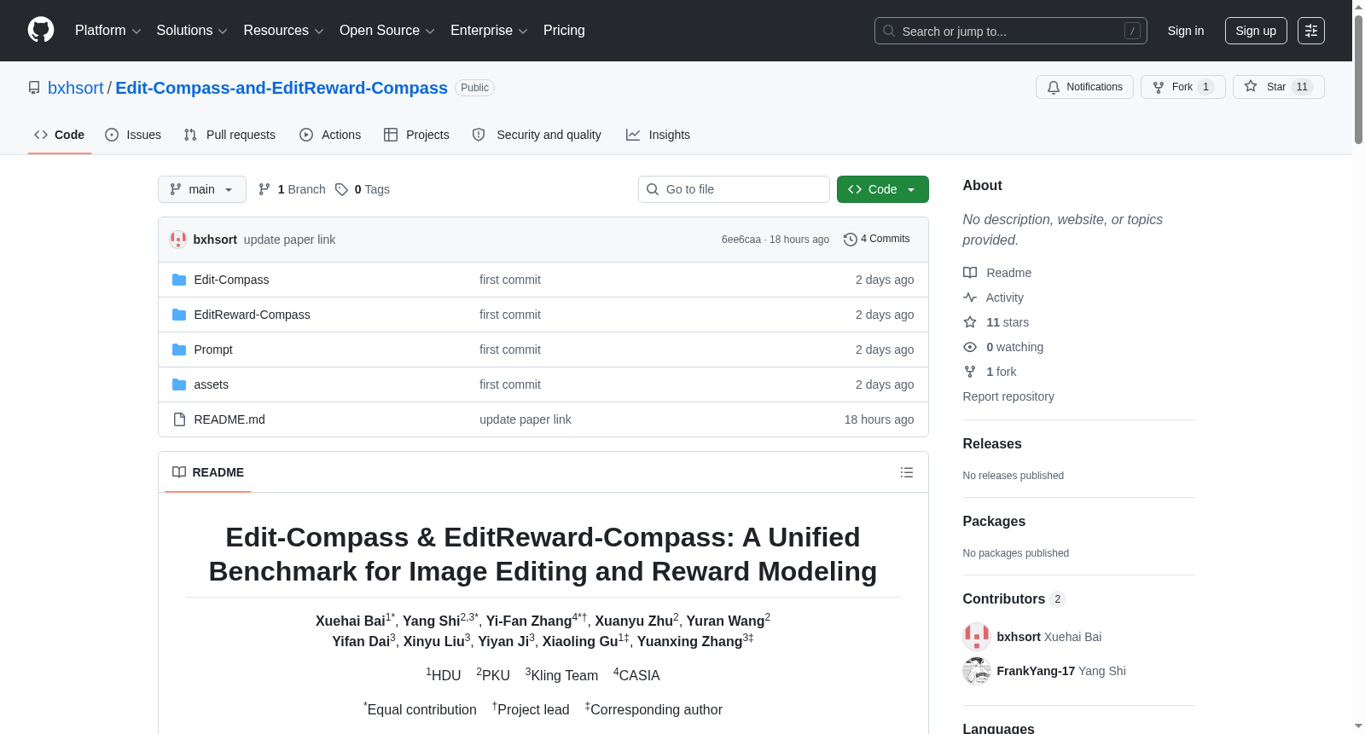1365x734 pixels.
Task: Click the Releases heading link
Action: [x=992, y=443]
